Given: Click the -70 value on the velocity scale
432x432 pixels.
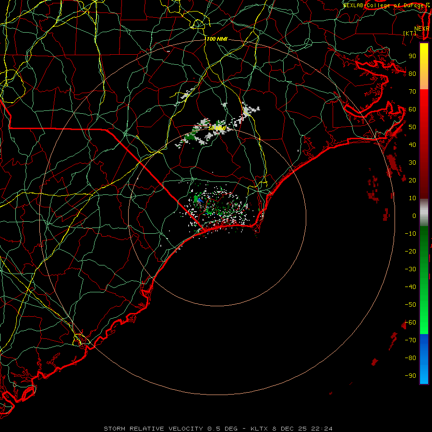Looking at the screenshot, I should pos(410,340).
